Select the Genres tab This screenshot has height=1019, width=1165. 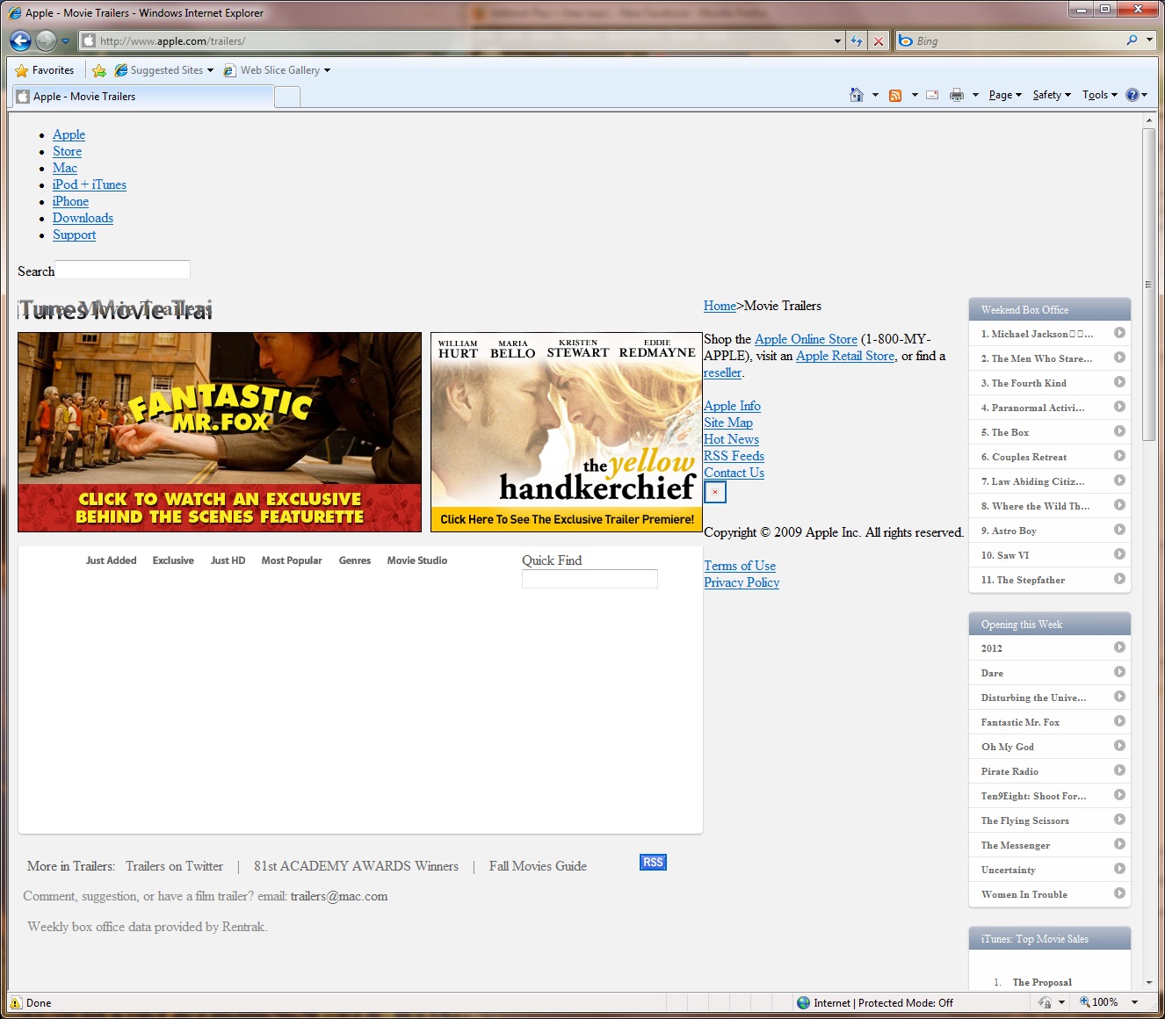[x=355, y=560]
